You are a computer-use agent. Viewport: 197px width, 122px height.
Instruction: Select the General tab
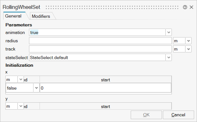pos(13,16)
